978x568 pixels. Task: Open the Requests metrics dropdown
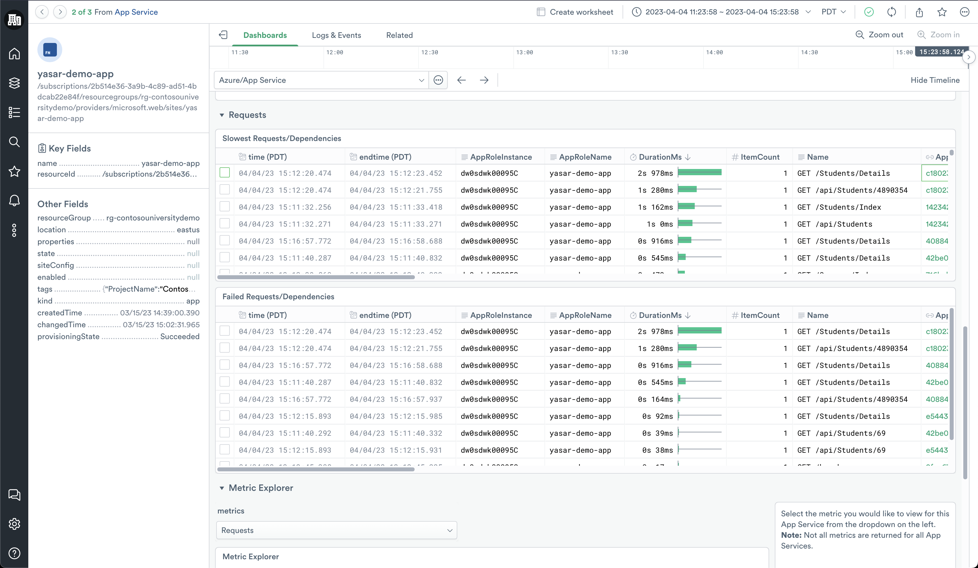[x=336, y=530]
